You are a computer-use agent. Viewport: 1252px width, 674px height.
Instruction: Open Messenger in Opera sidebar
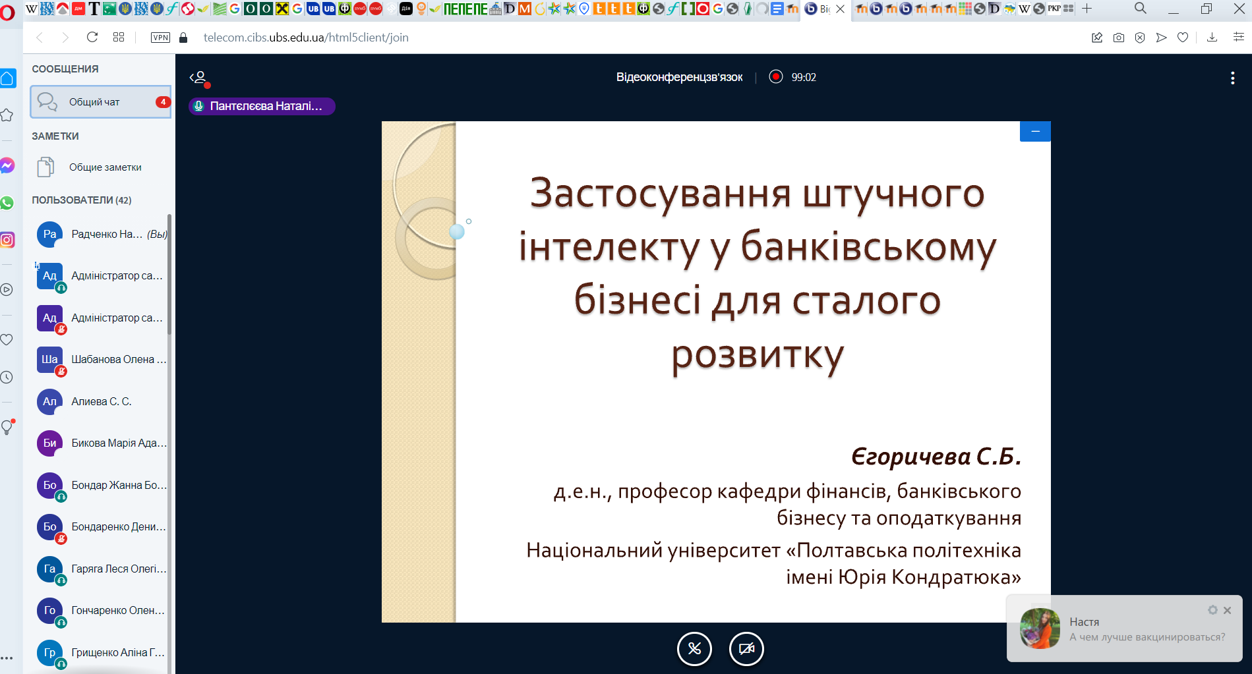[7, 165]
